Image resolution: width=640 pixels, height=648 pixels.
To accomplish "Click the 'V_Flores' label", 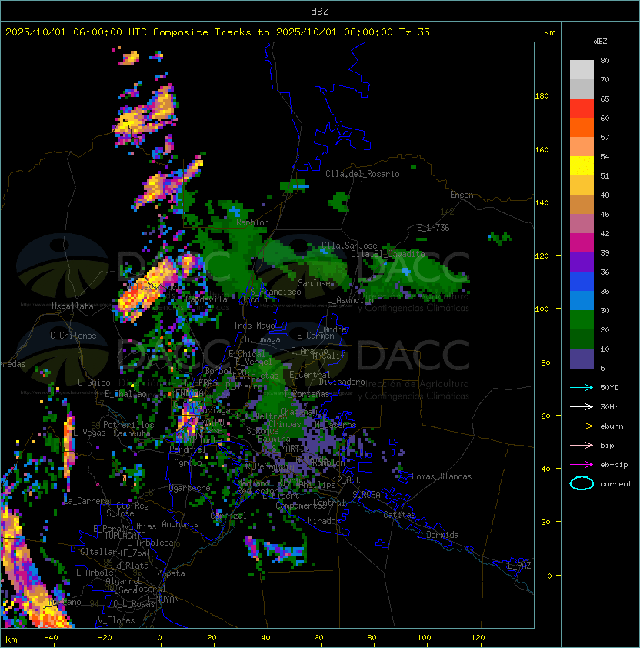I will [116, 620].
